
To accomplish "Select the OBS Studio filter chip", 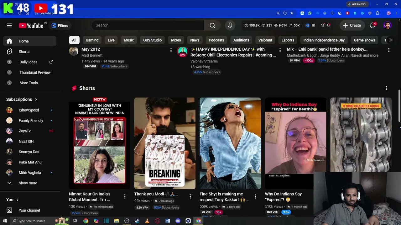I will (152, 40).
